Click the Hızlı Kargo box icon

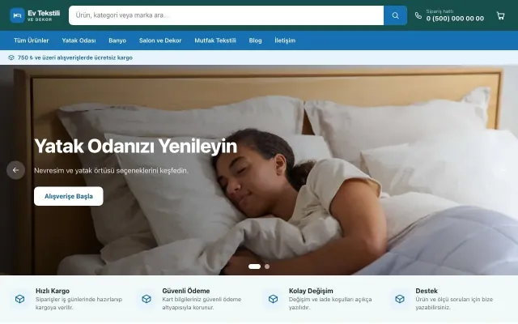click(19, 299)
